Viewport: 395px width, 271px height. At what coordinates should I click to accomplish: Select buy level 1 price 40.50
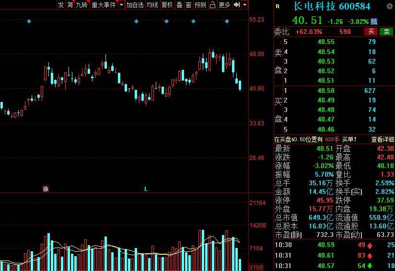click(x=326, y=90)
